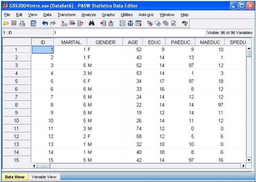Select row header 8
The height and width of the screenshot is (182, 256).
coord(17,105)
